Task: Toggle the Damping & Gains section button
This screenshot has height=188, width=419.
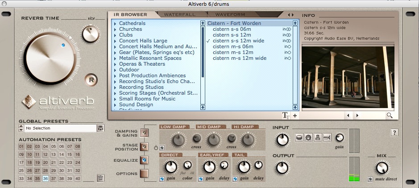Action: pyautogui.click(x=144, y=133)
